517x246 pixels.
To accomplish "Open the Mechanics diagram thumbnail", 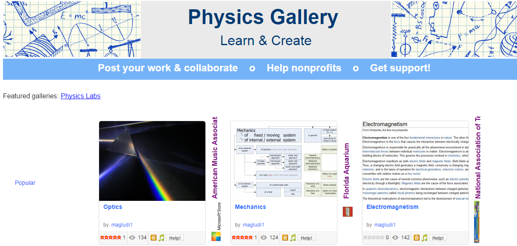I will pos(284,161).
